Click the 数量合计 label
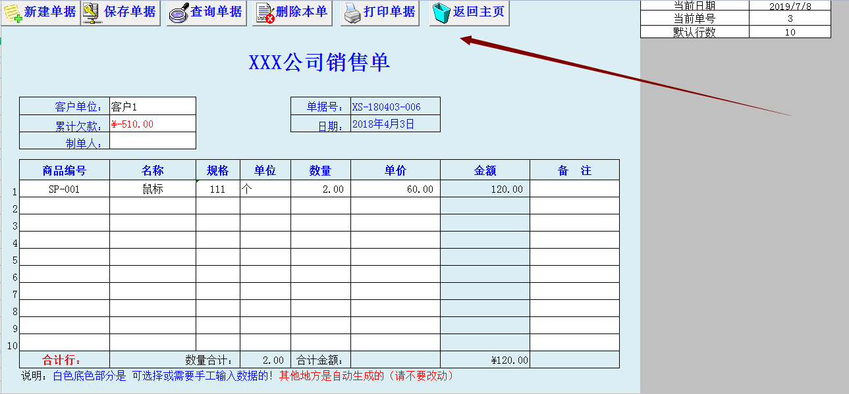Viewport: 849px width, 394px height. tap(209, 360)
